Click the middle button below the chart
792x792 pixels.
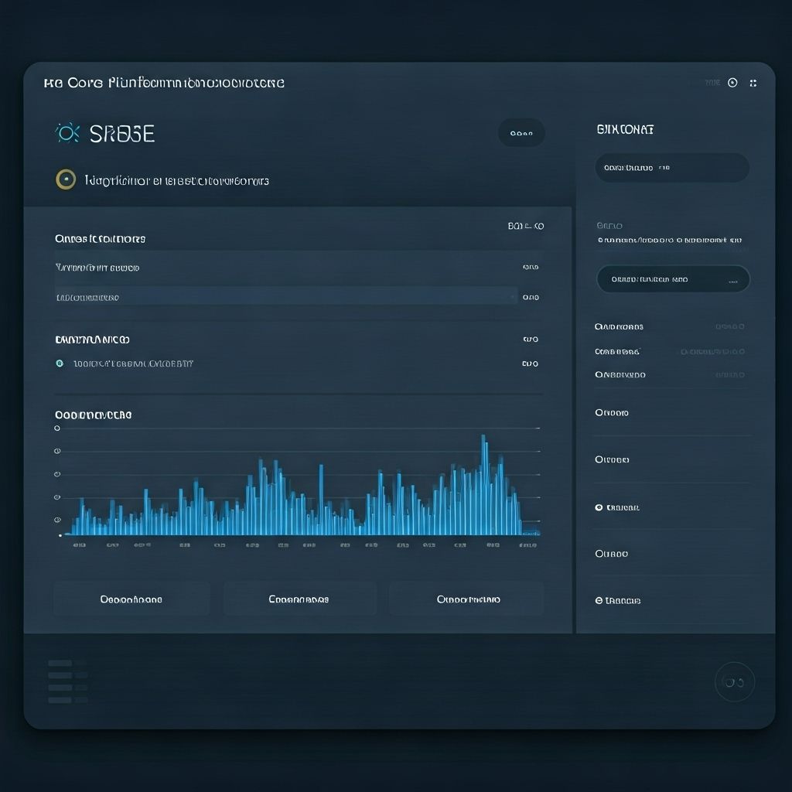click(299, 599)
